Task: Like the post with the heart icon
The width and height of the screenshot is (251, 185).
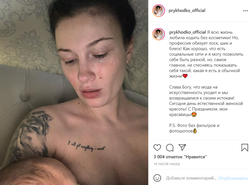Action: click(157, 147)
